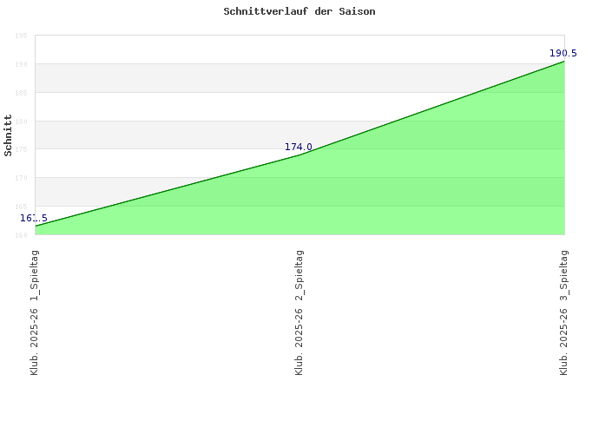Click the 180 y-axis tick label
The height and width of the screenshot is (434, 599).
coord(22,122)
